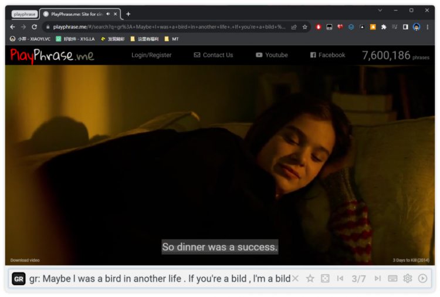Viewport: 440px width, 297px height.
Task: Open the keyboard shortcuts icon
Action: (392, 278)
